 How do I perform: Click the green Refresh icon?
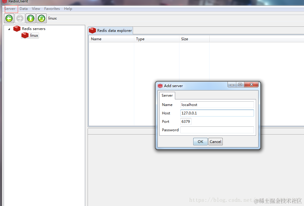pyautogui.click(x=42, y=18)
